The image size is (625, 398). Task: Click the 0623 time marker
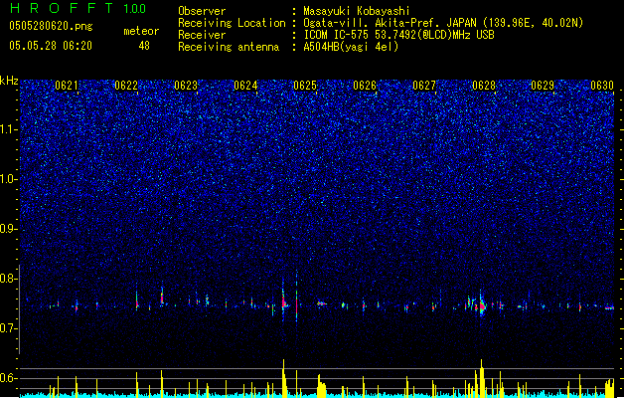tap(186, 86)
